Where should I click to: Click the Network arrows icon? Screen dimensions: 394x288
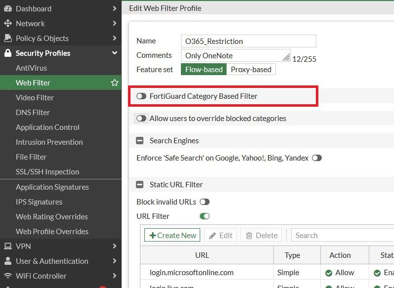[x=8, y=23]
